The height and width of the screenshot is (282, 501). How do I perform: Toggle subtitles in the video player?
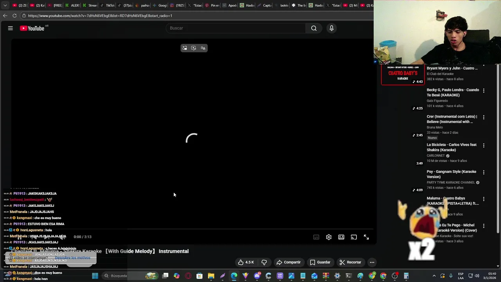(316, 237)
